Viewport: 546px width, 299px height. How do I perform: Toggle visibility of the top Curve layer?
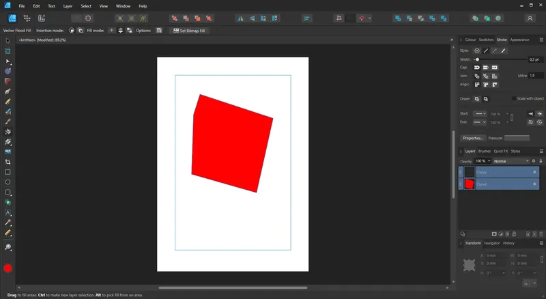(534, 172)
